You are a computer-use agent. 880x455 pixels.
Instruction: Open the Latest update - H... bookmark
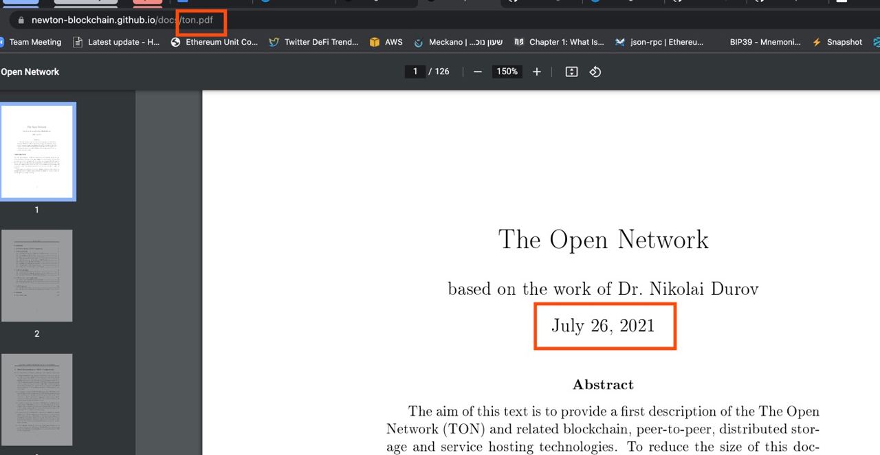pyautogui.click(x=116, y=42)
